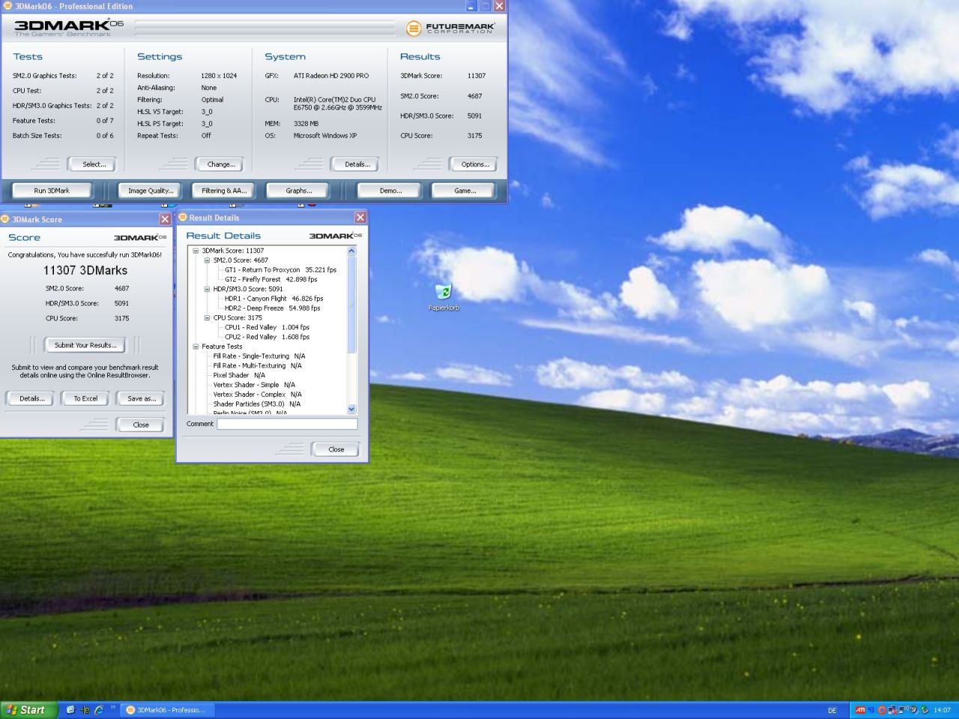959x719 pixels.
Task: Select Pixel Shader N/A row
Action: (239, 375)
